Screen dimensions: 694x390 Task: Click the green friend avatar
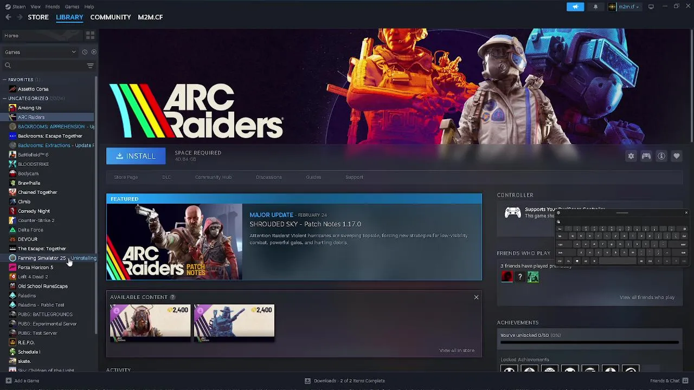(x=533, y=277)
